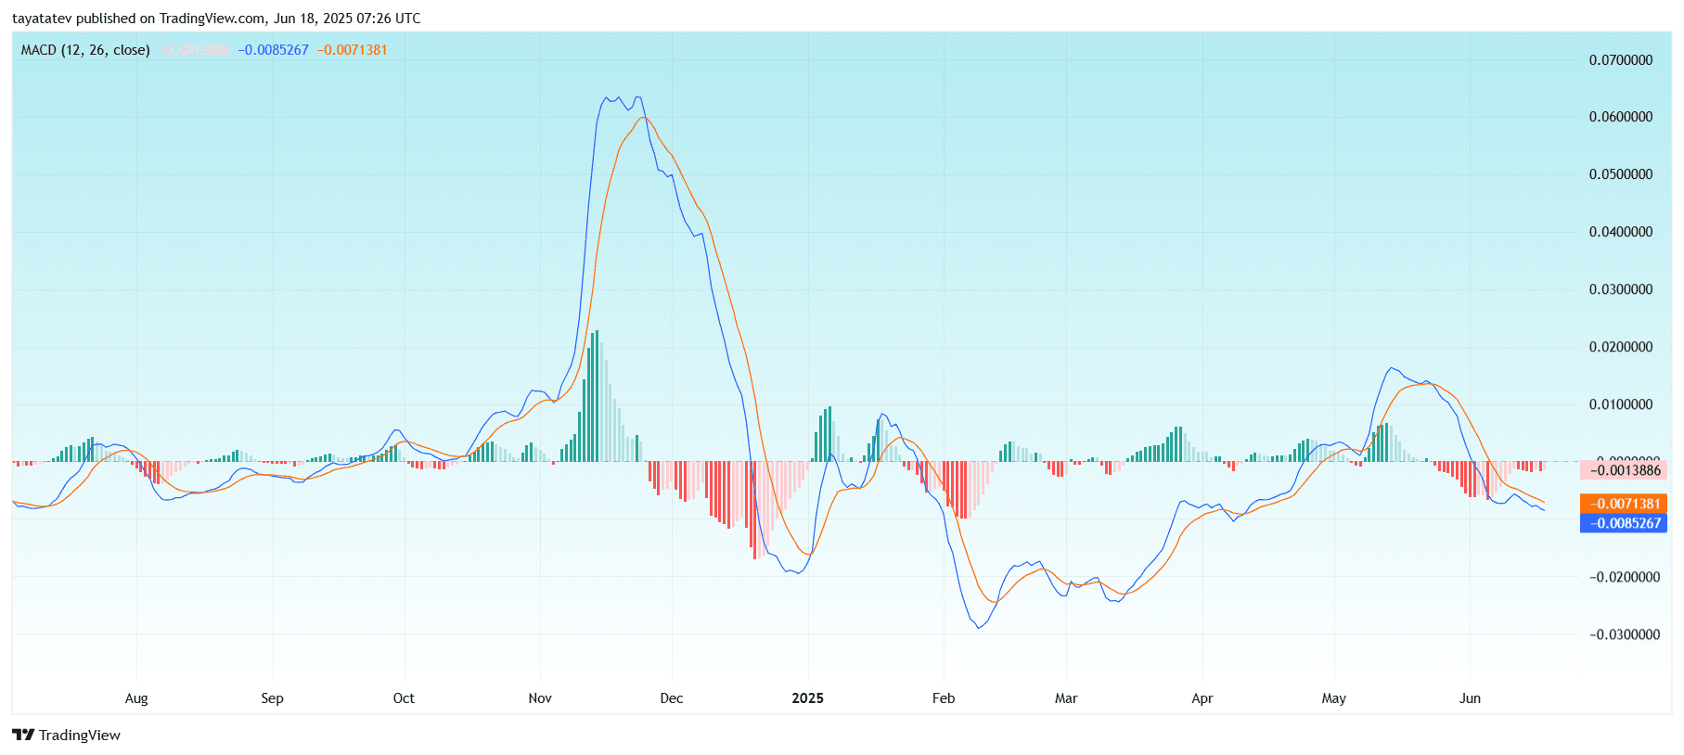1684x755 pixels.
Task: Click the 0.0300000 scale value
Action: (1621, 289)
